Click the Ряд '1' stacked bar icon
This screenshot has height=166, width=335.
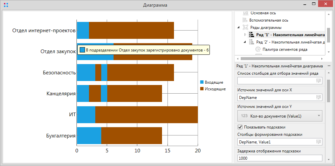coord(251,35)
